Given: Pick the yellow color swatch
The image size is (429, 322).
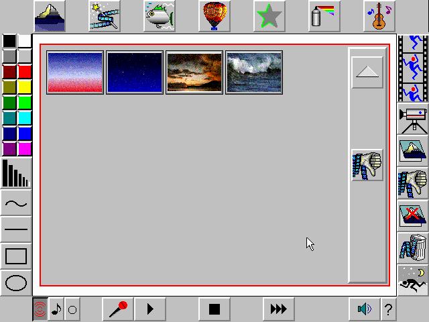Looking at the screenshot, I should [25, 87].
